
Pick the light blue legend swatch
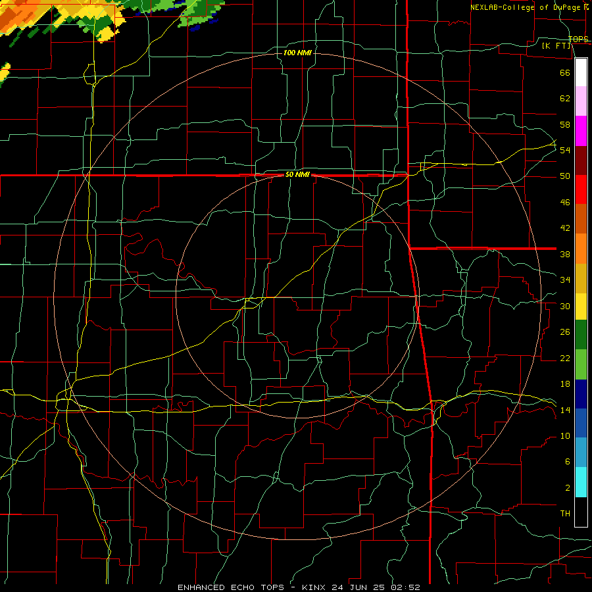point(581,453)
